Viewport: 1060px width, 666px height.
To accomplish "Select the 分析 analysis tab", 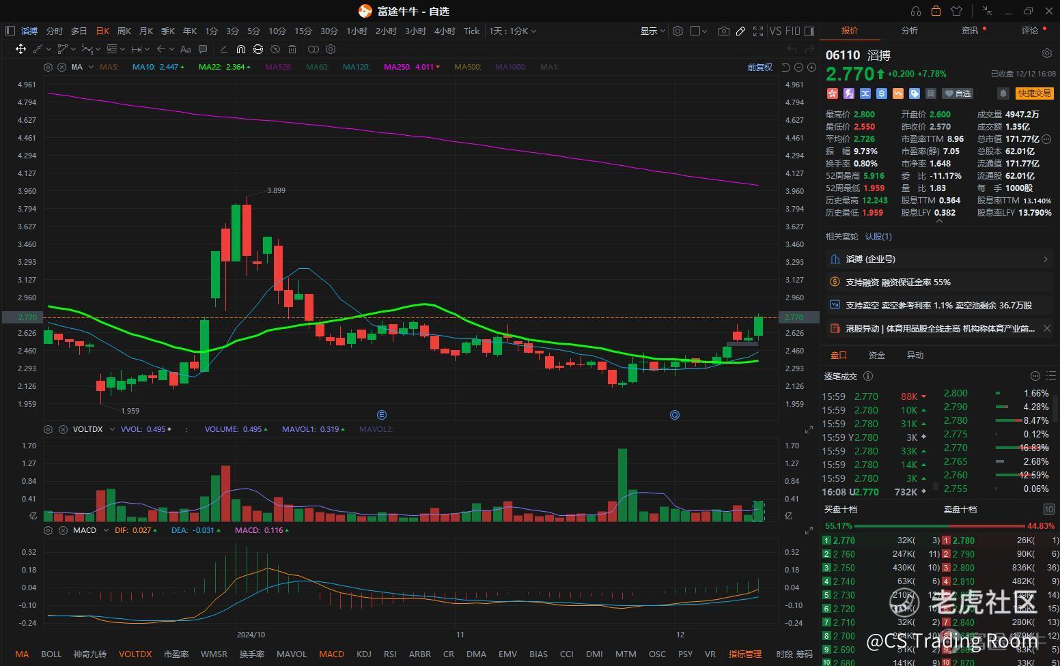I will tap(909, 31).
